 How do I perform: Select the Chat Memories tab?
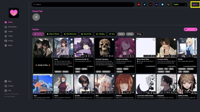70,34
